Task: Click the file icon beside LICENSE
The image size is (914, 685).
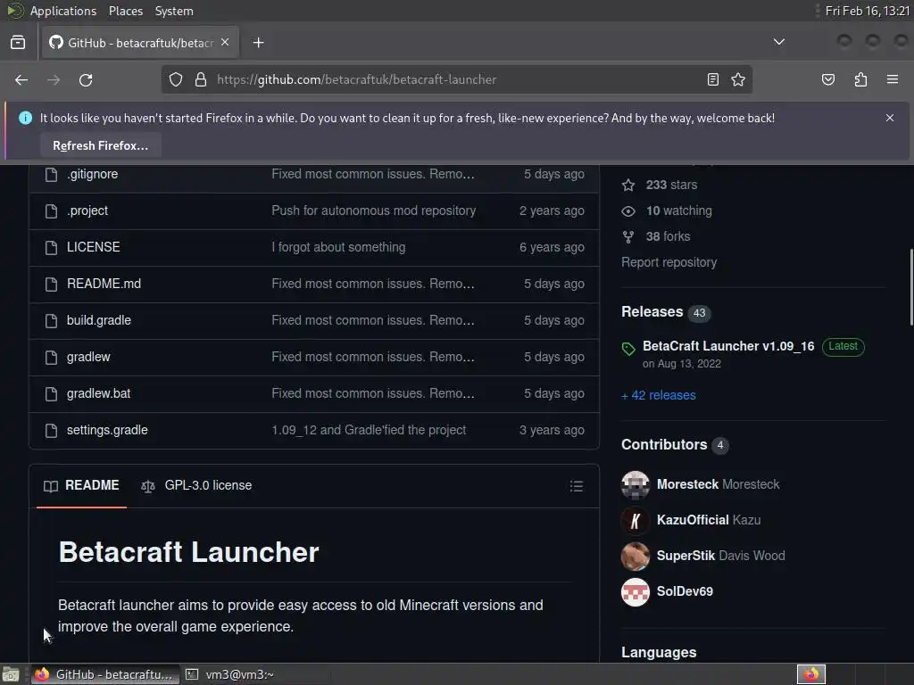Action: (51, 248)
